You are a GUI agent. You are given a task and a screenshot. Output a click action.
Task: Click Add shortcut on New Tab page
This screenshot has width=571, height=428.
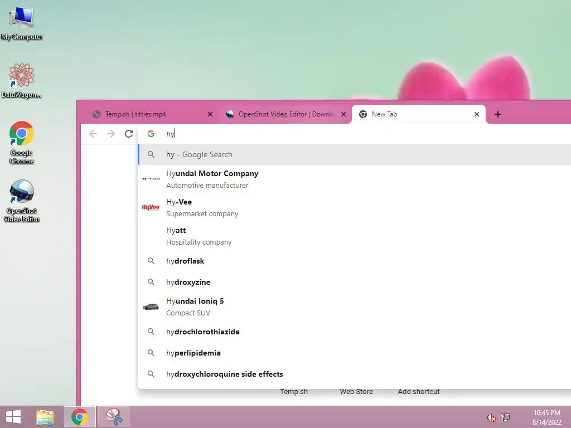pyautogui.click(x=418, y=392)
